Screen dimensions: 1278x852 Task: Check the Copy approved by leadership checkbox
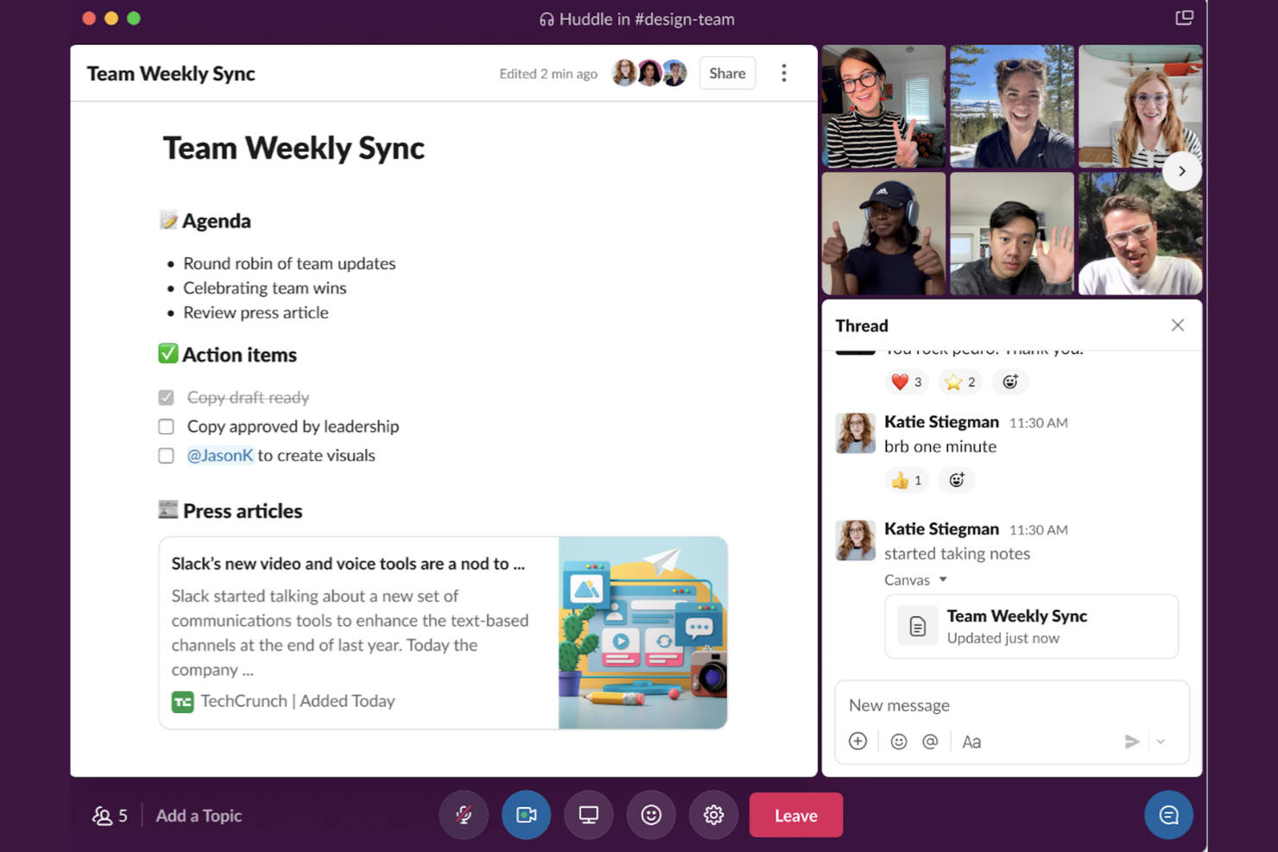tap(166, 426)
